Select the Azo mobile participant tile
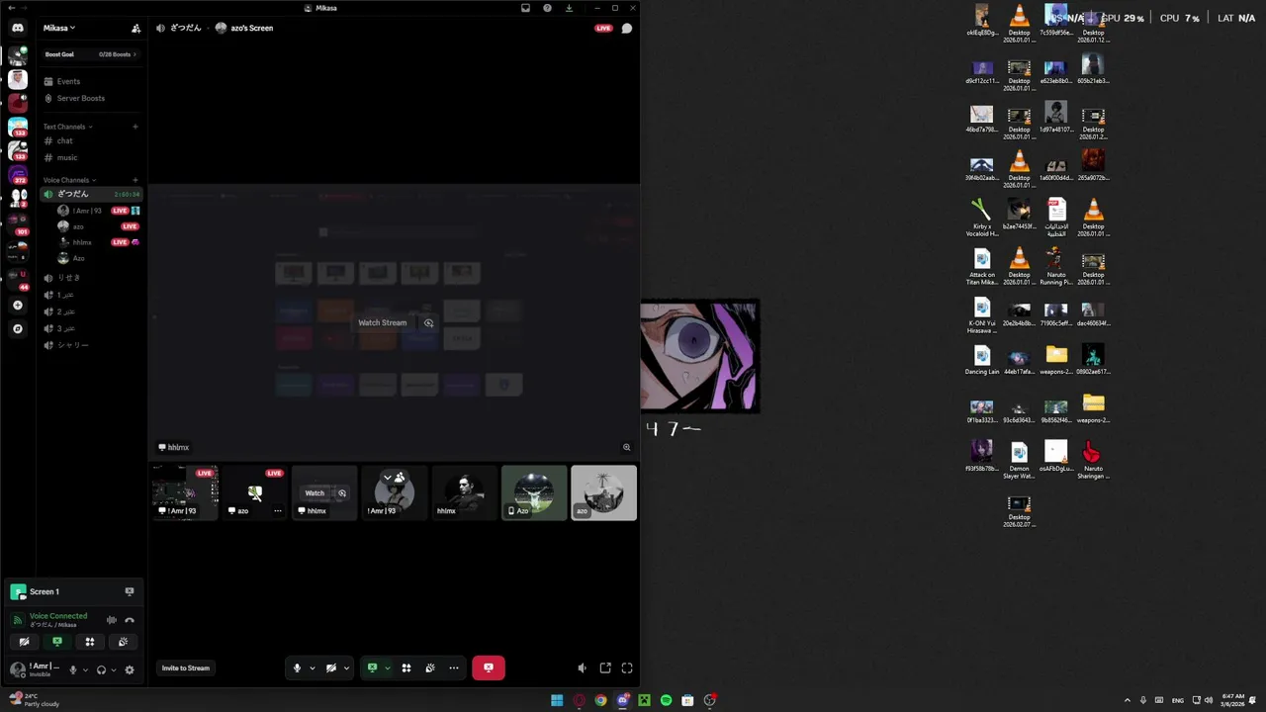Viewport: 1266px width, 712px height. (x=534, y=492)
